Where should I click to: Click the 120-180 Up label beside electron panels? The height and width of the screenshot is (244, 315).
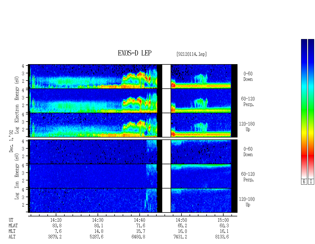pyautogui.click(x=247, y=127)
